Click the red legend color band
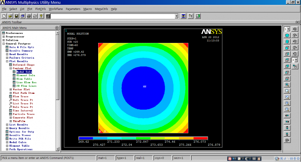 201,138
